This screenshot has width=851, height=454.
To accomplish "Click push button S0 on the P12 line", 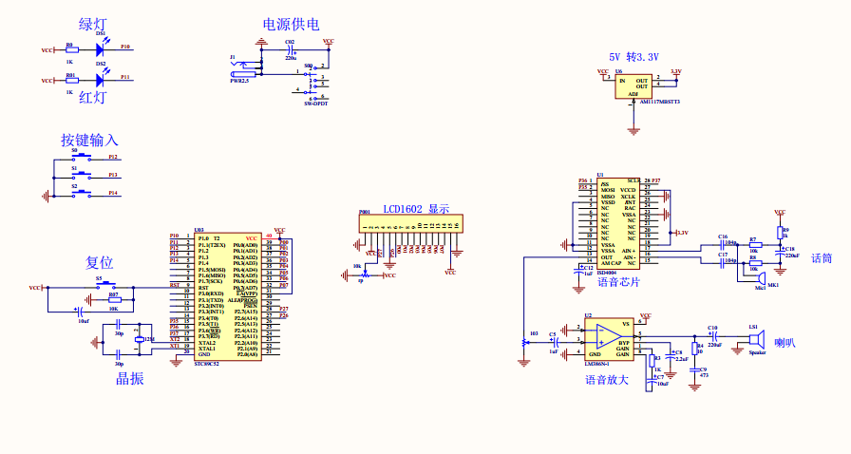I will click(x=82, y=158).
